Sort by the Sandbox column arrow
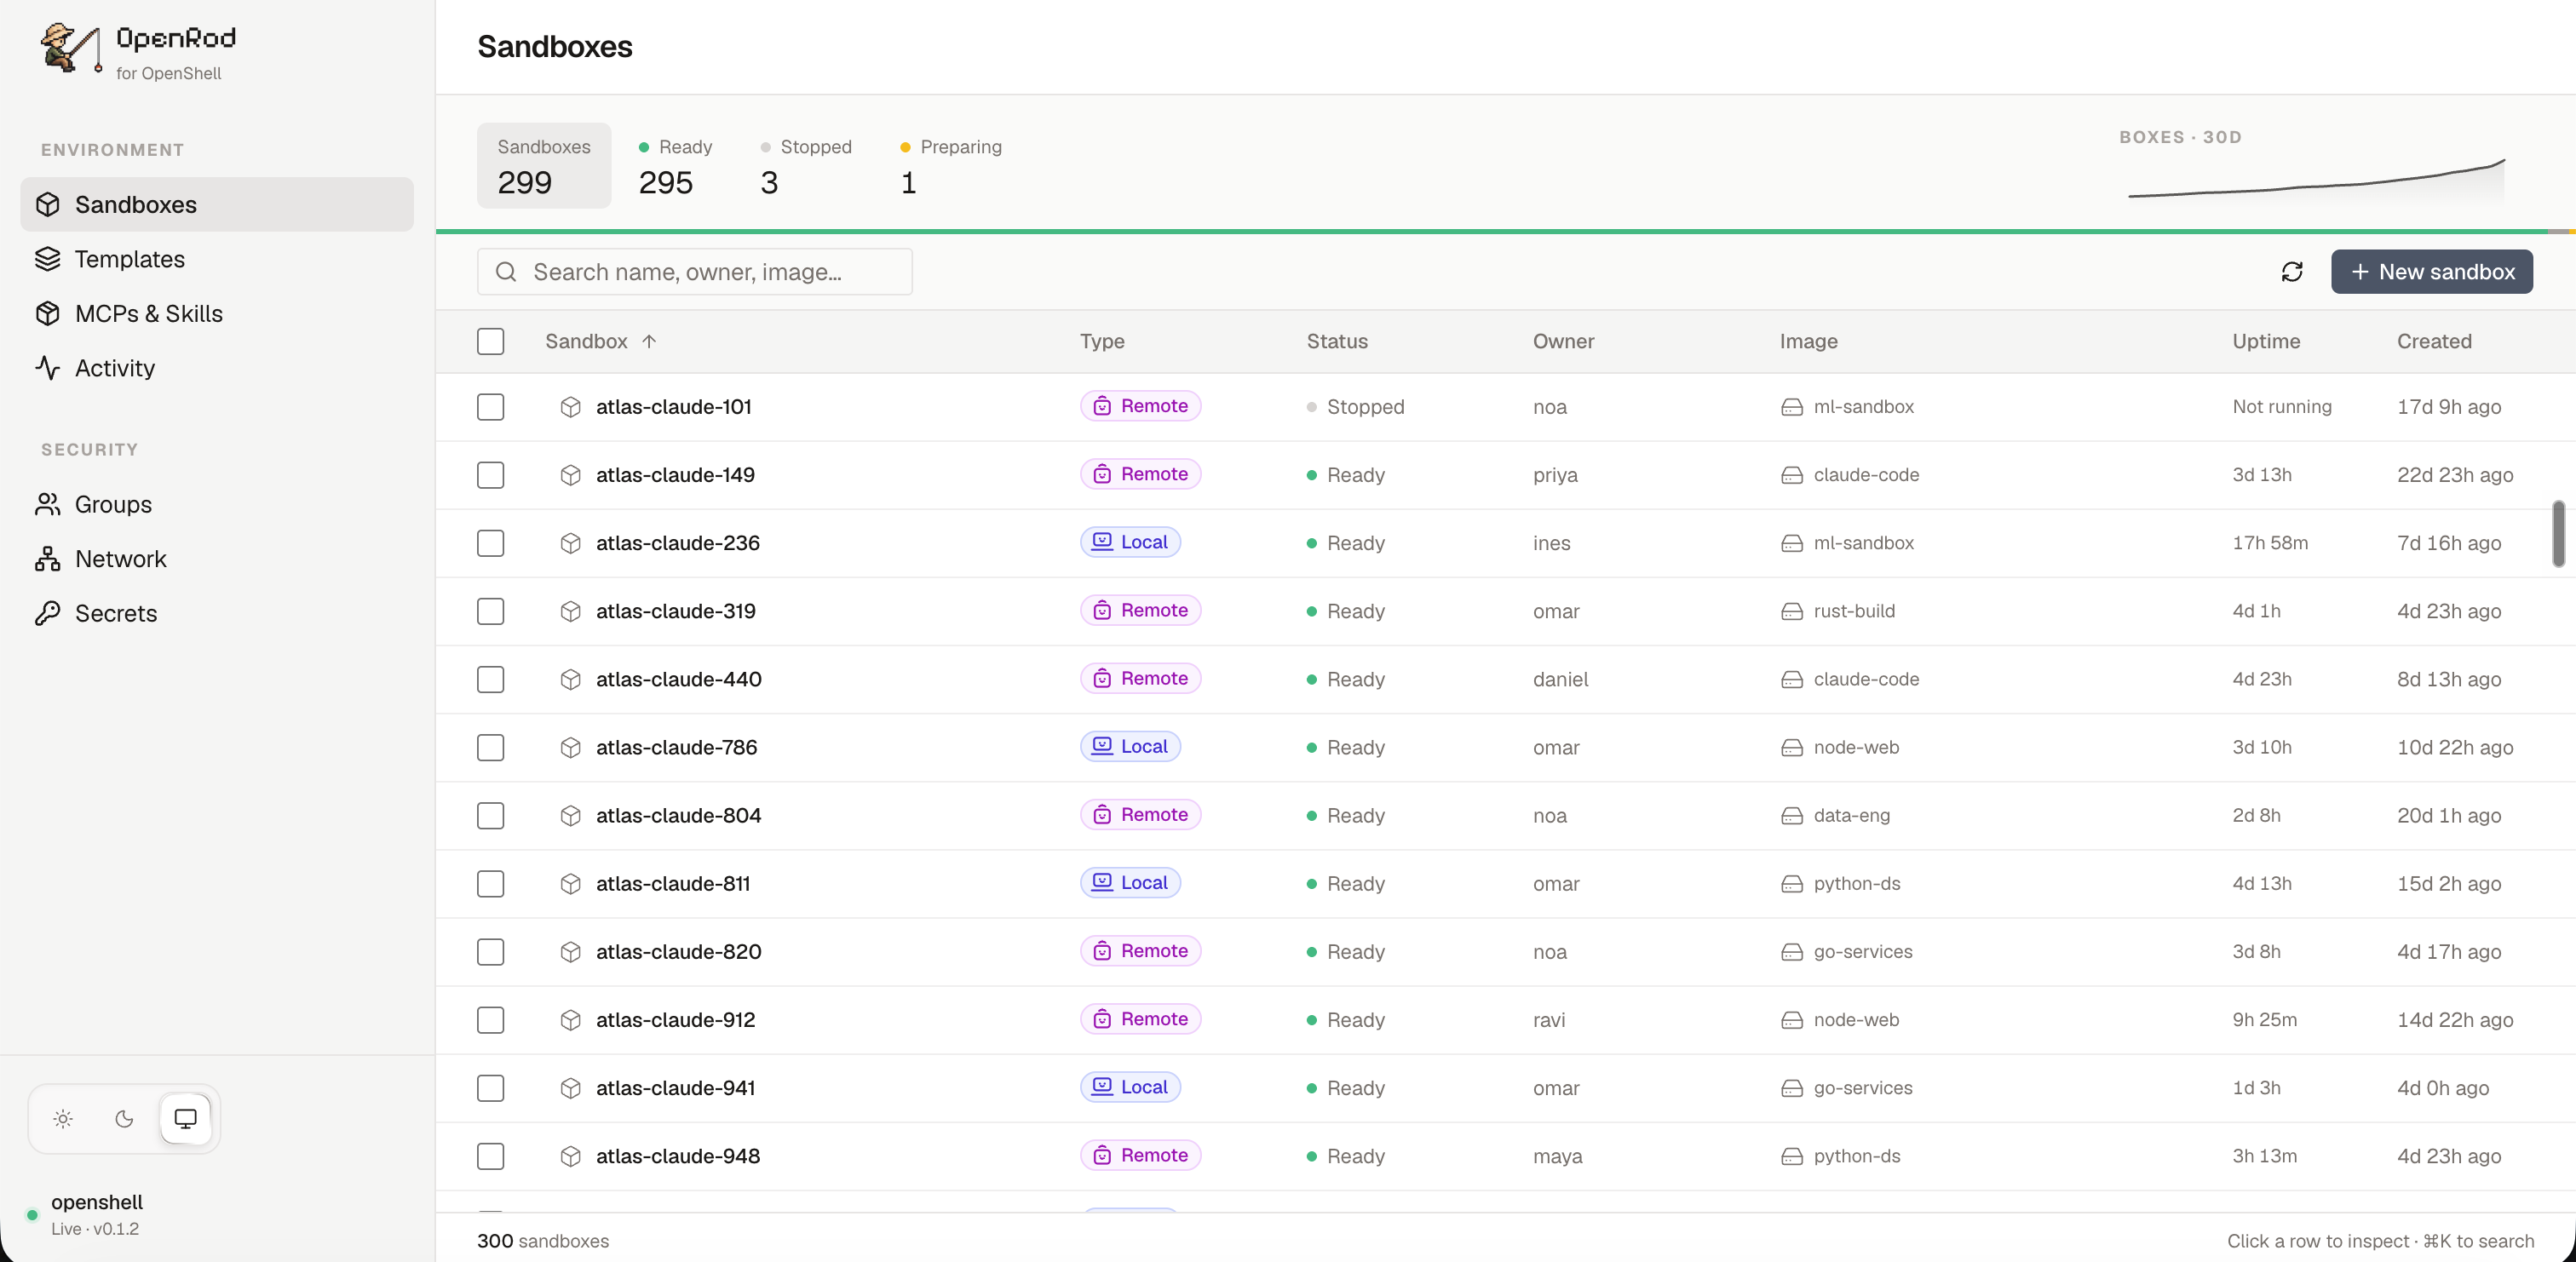2576x1262 pixels. pos(649,341)
